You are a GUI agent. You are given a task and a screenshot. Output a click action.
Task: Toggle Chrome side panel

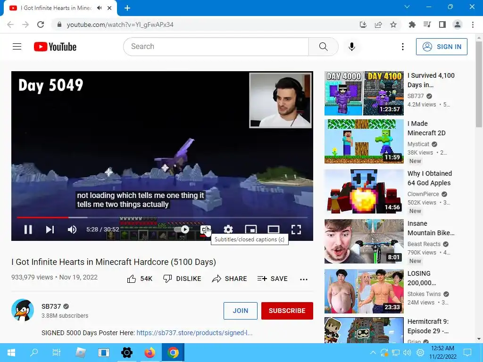[x=442, y=25]
